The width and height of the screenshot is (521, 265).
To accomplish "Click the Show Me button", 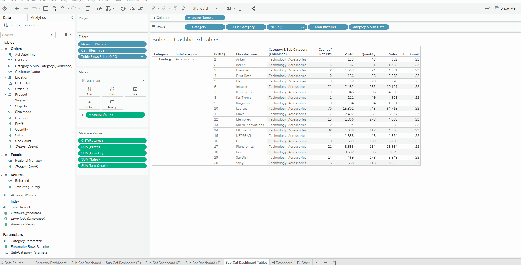I will [x=505, y=8].
